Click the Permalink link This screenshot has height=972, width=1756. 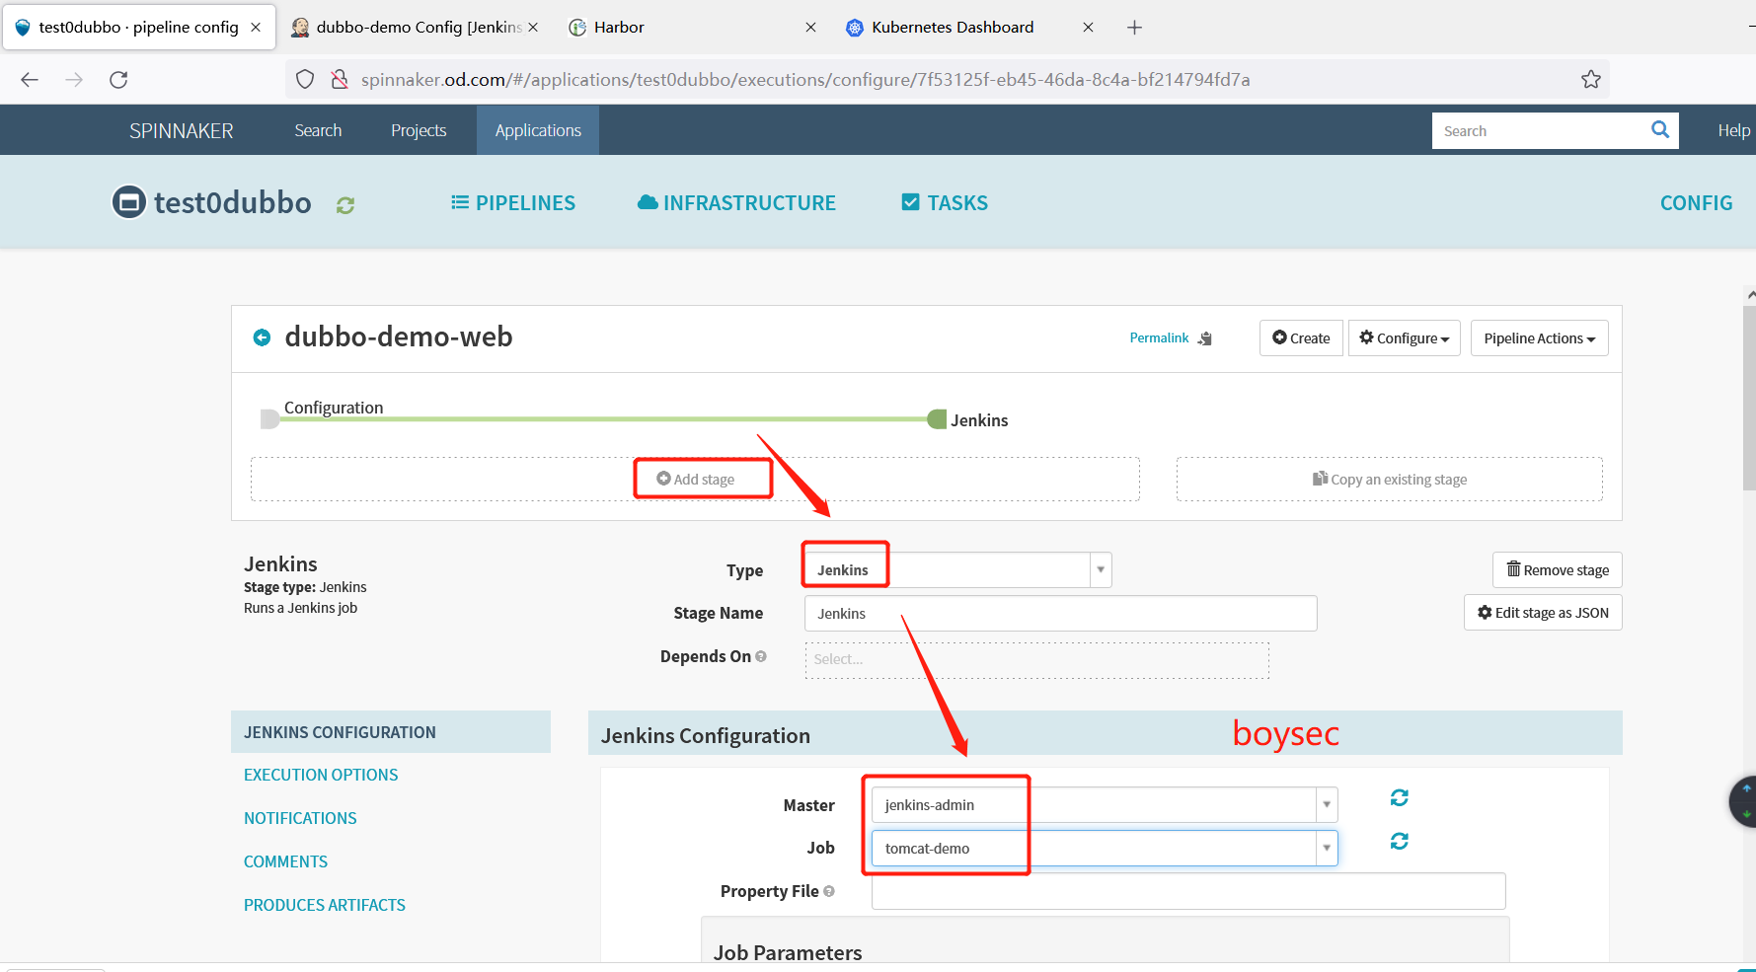click(x=1159, y=338)
